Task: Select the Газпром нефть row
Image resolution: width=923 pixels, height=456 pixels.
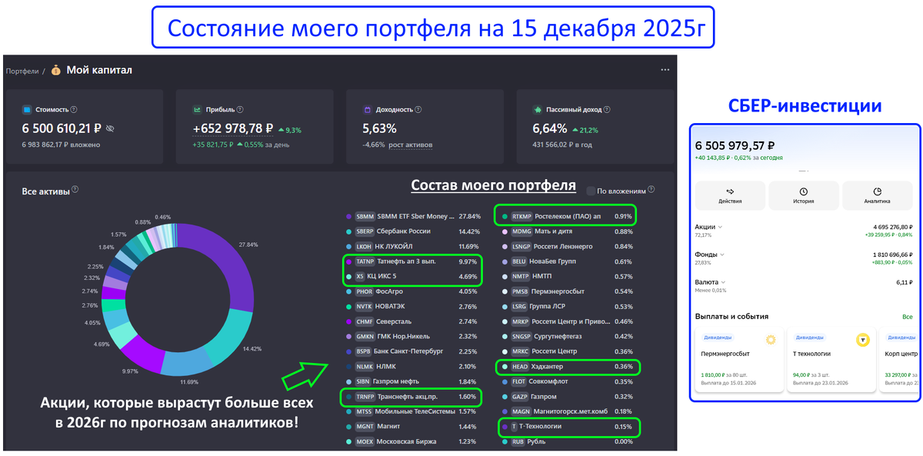Action: (413, 382)
